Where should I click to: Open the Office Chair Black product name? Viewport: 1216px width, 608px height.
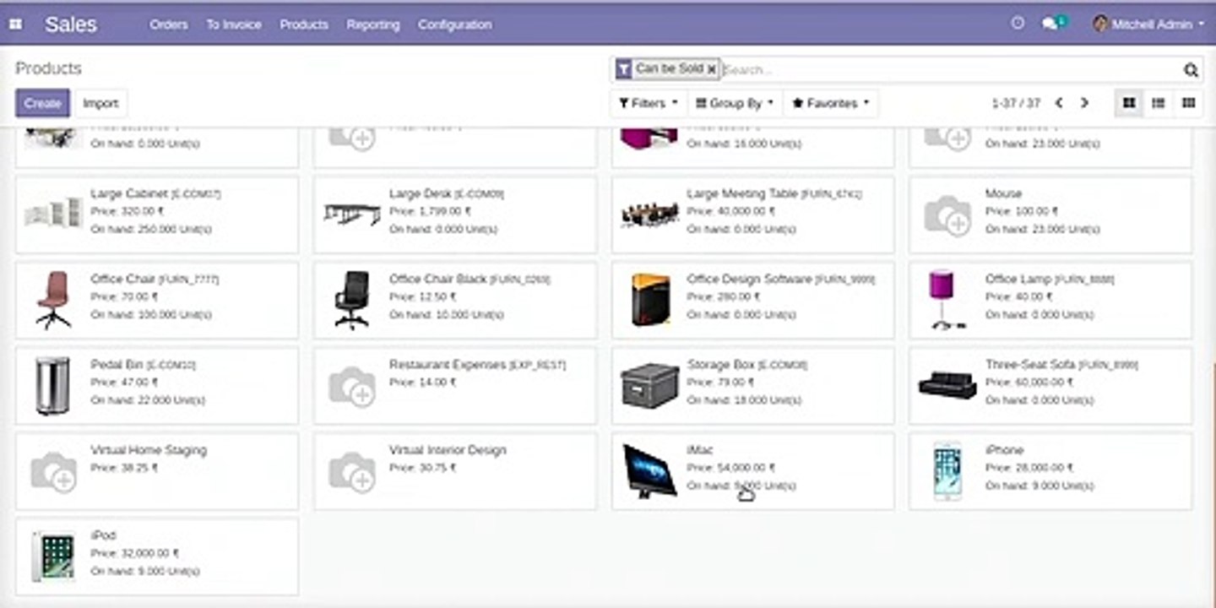point(438,279)
